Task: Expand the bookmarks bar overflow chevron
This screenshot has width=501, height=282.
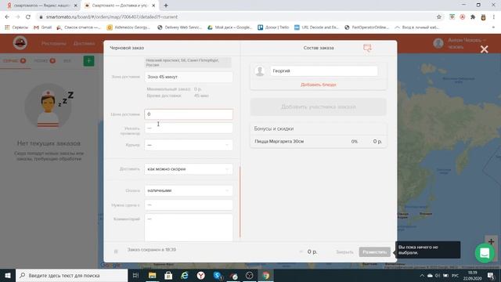Action: (493, 27)
